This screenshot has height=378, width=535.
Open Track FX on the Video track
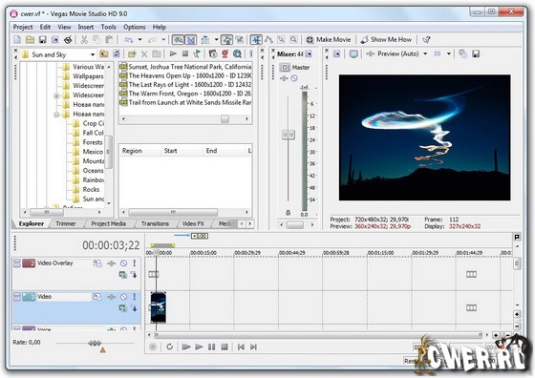[x=111, y=297]
